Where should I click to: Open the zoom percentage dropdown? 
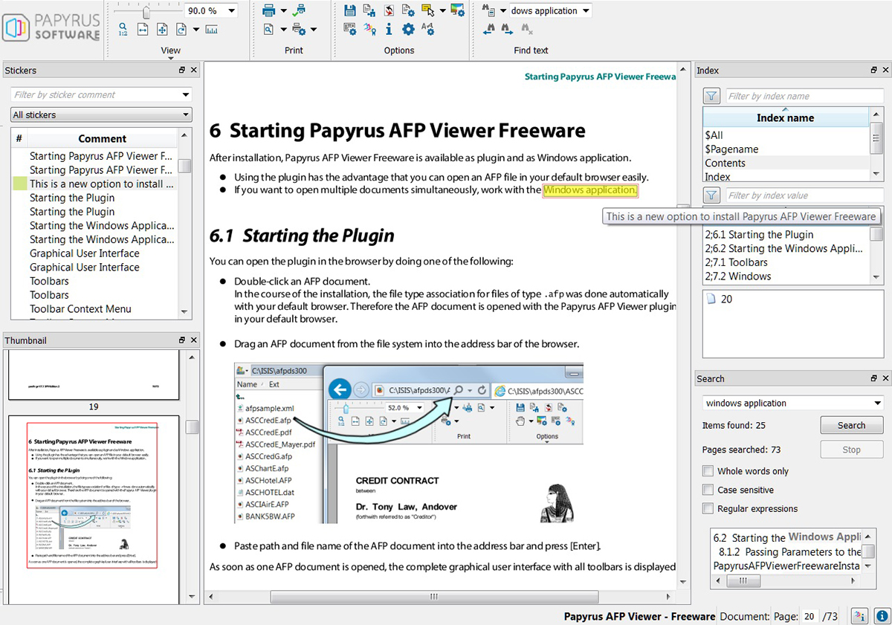point(231,11)
